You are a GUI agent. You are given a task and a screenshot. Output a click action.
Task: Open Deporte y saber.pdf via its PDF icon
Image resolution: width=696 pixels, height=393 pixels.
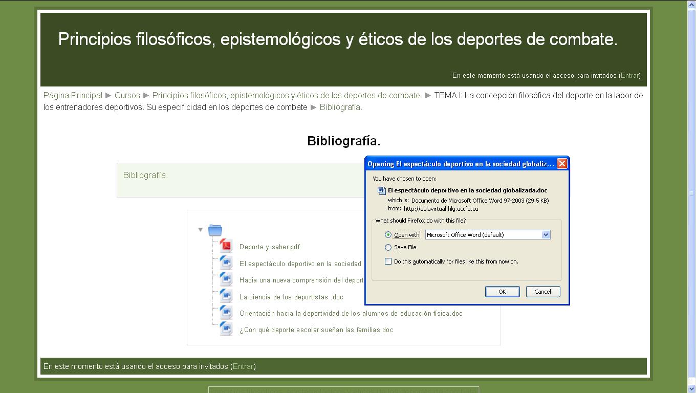tap(226, 246)
